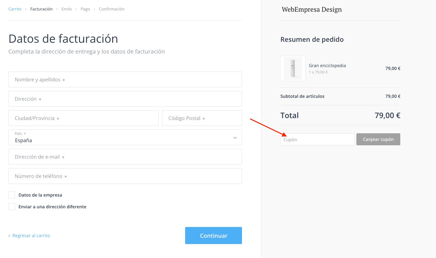Click the País dropdown chevron arrow
Screen dimensions: 436x258
[x=235, y=138]
